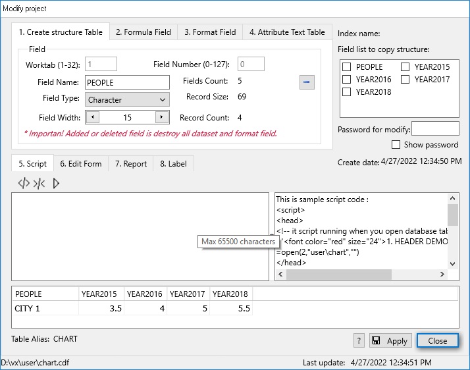This screenshot has width=470, height=370.
Task: Enable the Show password checkbox
Action: [x=396, y=145]
